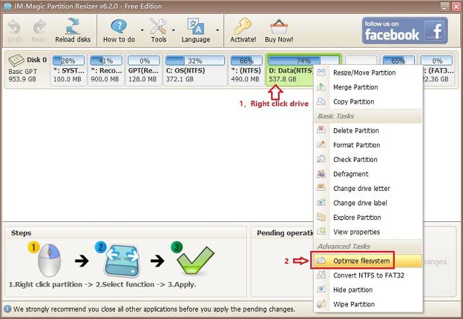Choose Copy Partition from context menu
This screenshot has width=463, height=319.
tap(368, 102)
